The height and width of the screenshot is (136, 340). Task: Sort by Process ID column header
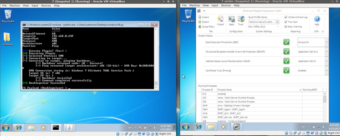click(x=209, y=90)
